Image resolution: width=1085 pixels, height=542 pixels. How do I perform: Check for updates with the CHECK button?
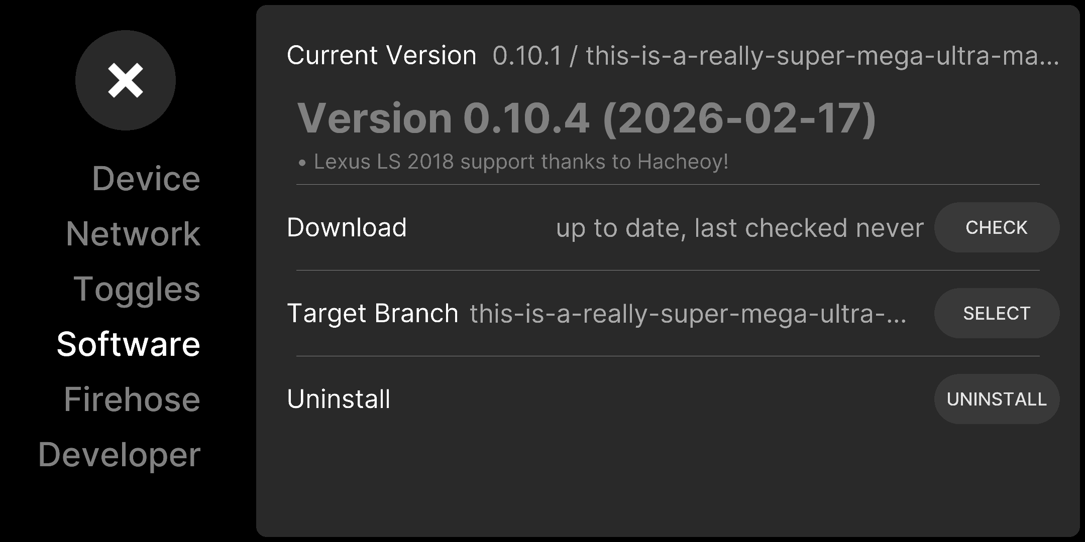tap(997, 227)
